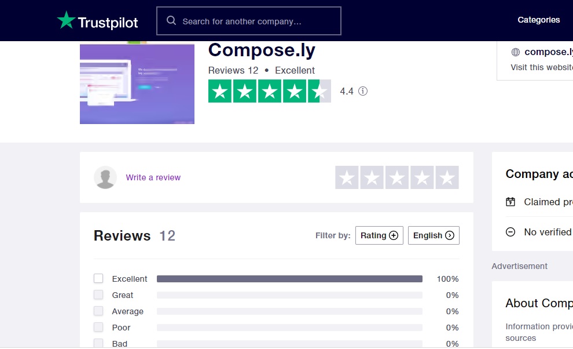Click the Excellent 100% rating bar
The height and width of the screenshot is (349, 573).
click(289, 279)
